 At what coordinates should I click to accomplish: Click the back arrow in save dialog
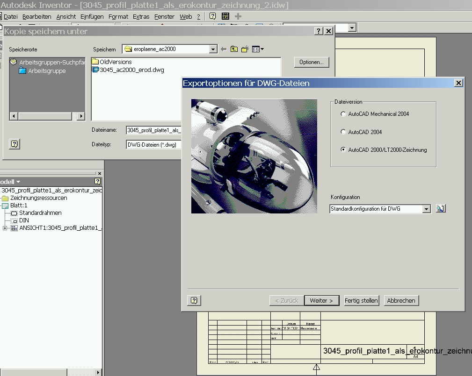223,50
